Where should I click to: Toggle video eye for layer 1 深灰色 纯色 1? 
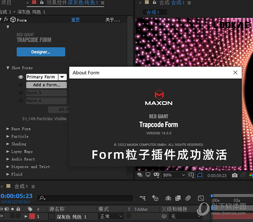1,216
